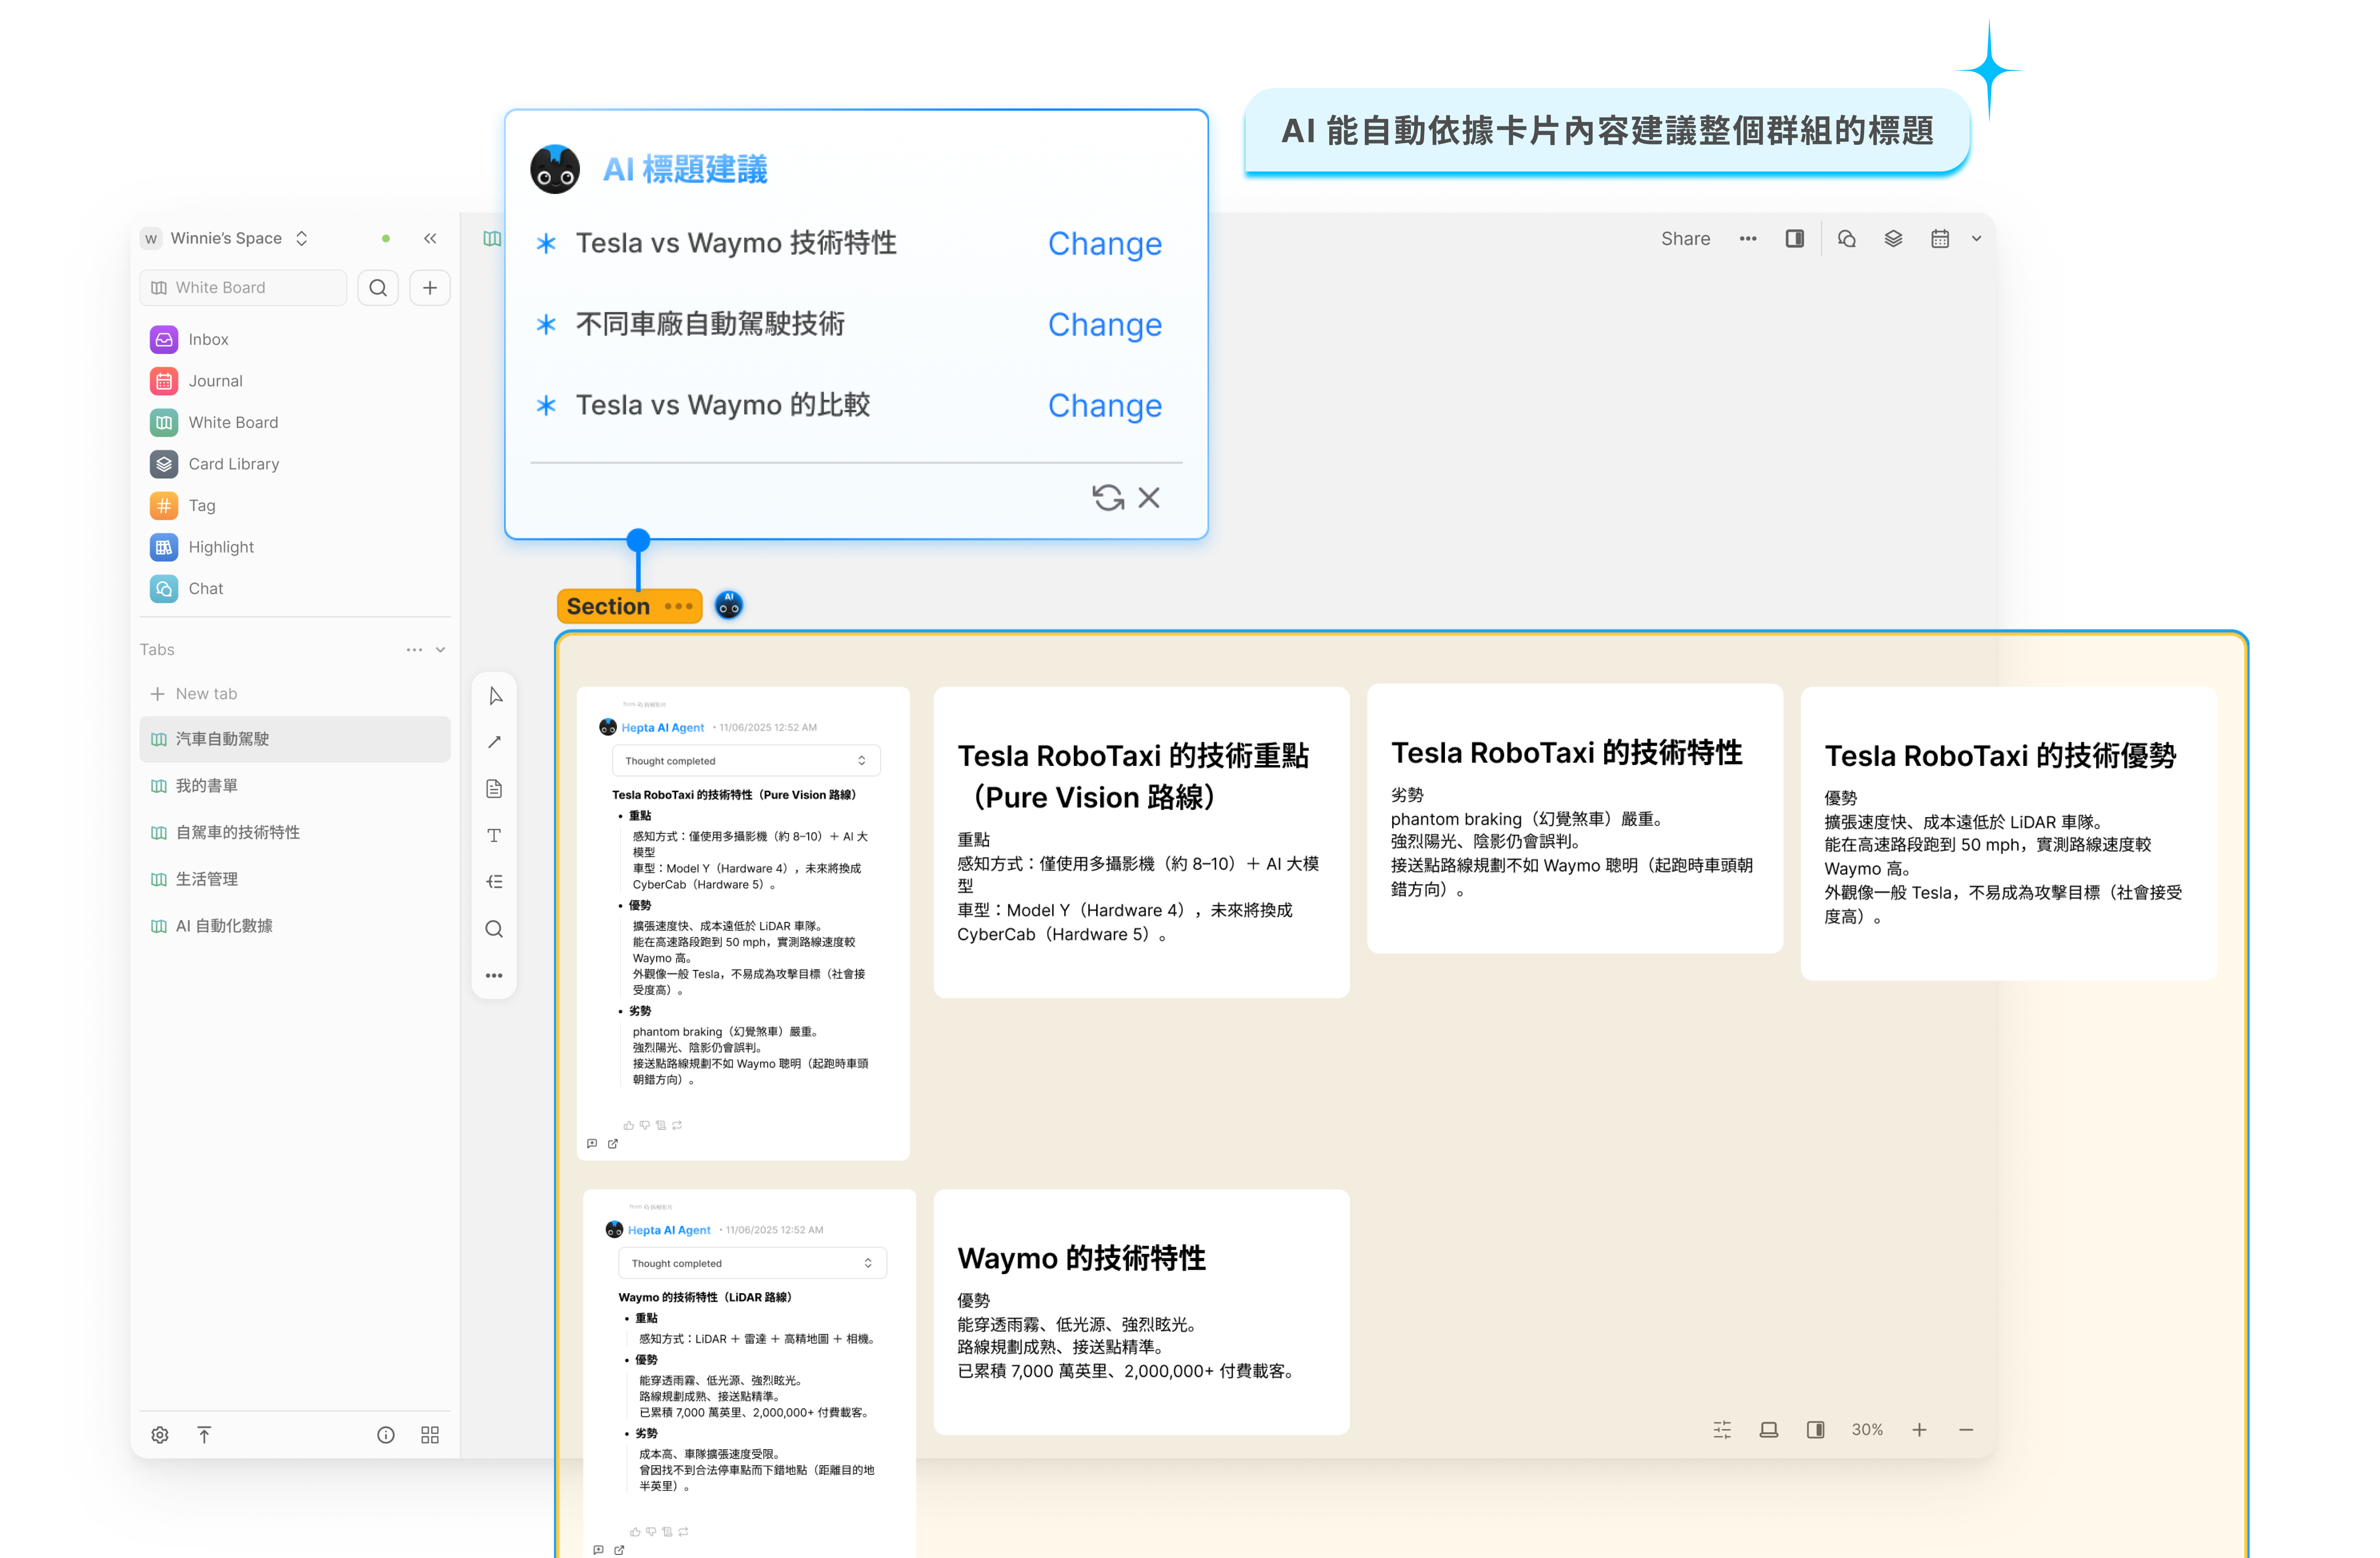Open the 自駕車的技術特性 tab
This screenshot has width=2380, height=1558.
click(x=238, y=832)
